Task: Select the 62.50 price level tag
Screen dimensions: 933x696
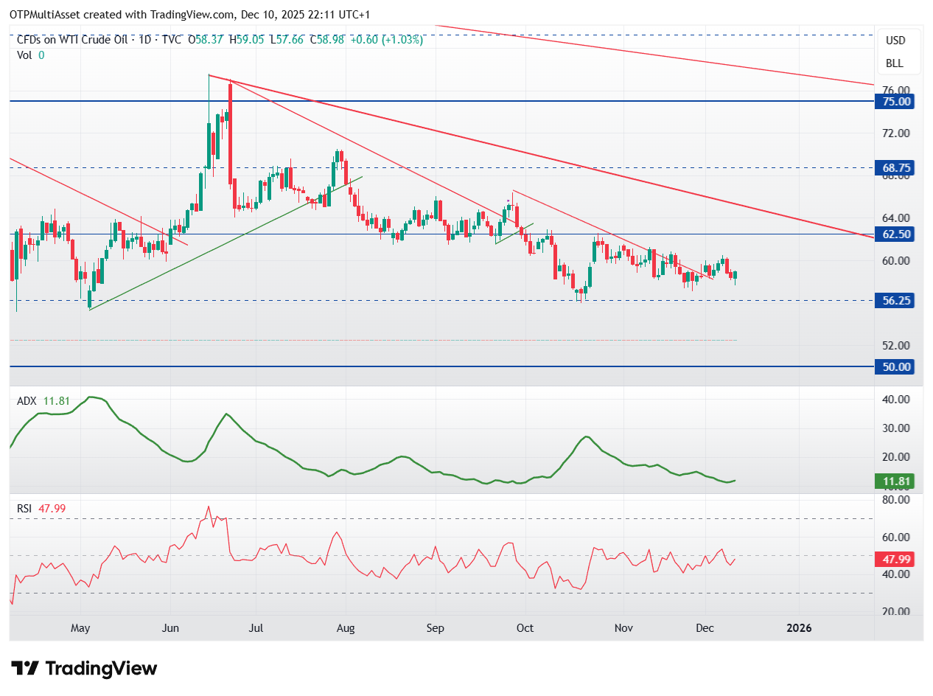Action: tap(895, 234)
